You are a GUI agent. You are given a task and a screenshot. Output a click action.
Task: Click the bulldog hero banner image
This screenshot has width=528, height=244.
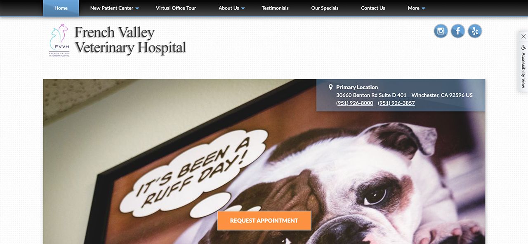coord(264,161)
